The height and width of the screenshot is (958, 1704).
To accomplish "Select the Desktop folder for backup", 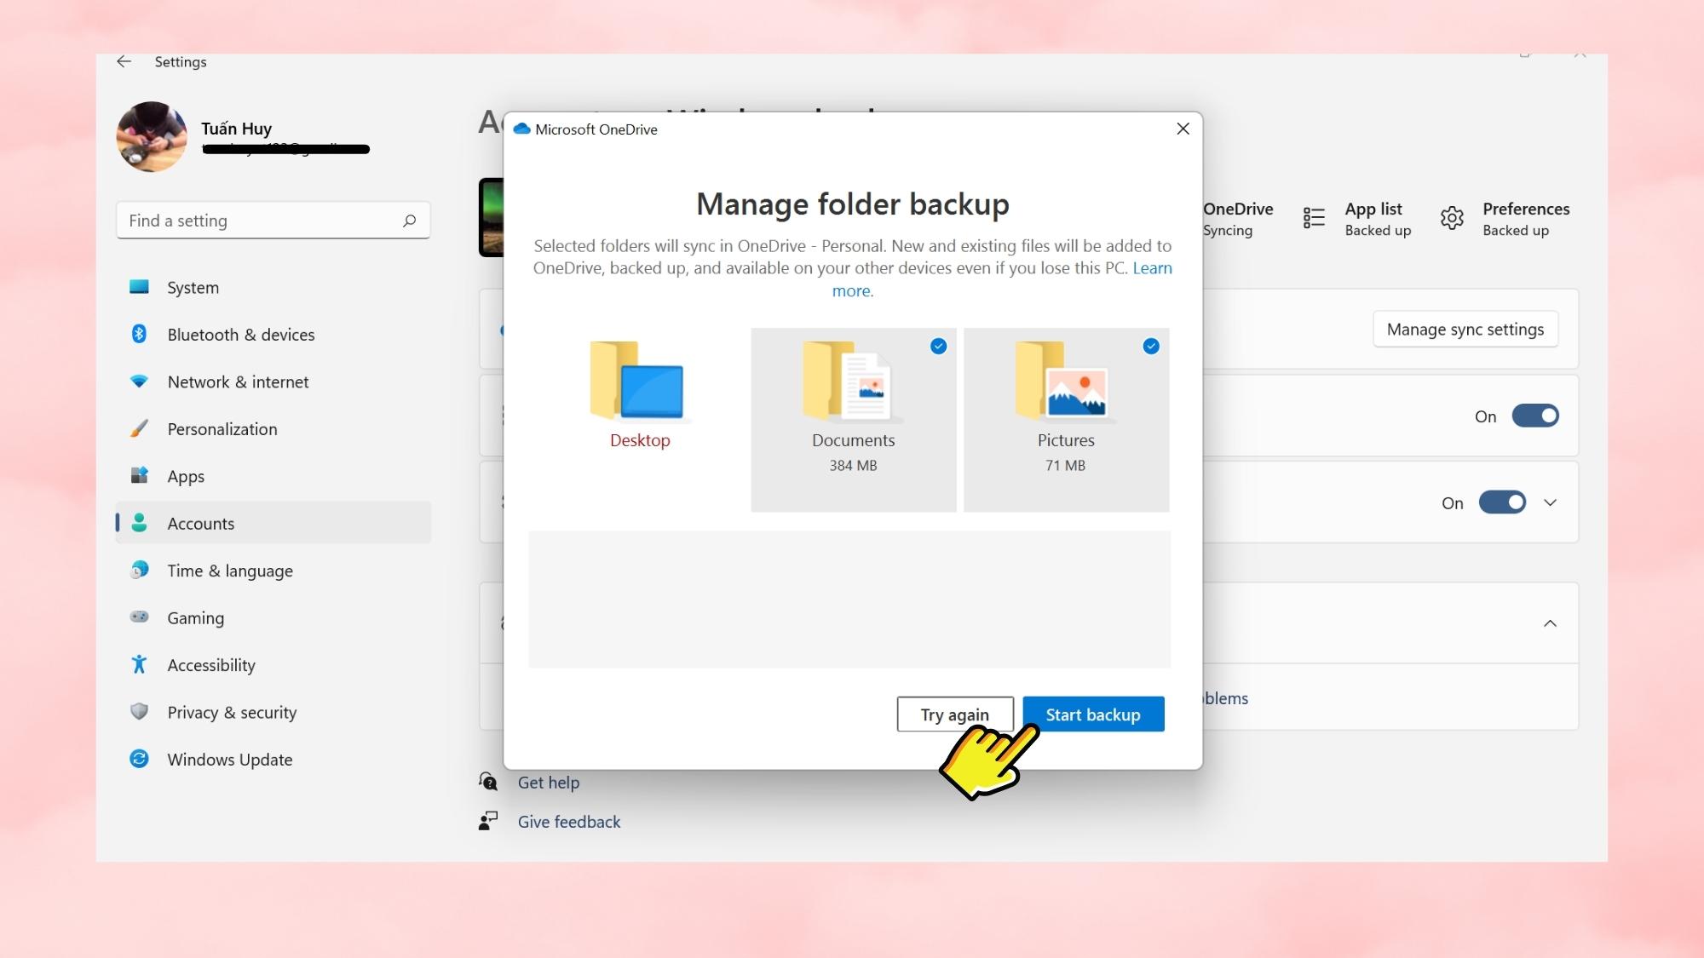I will point(640,420).
